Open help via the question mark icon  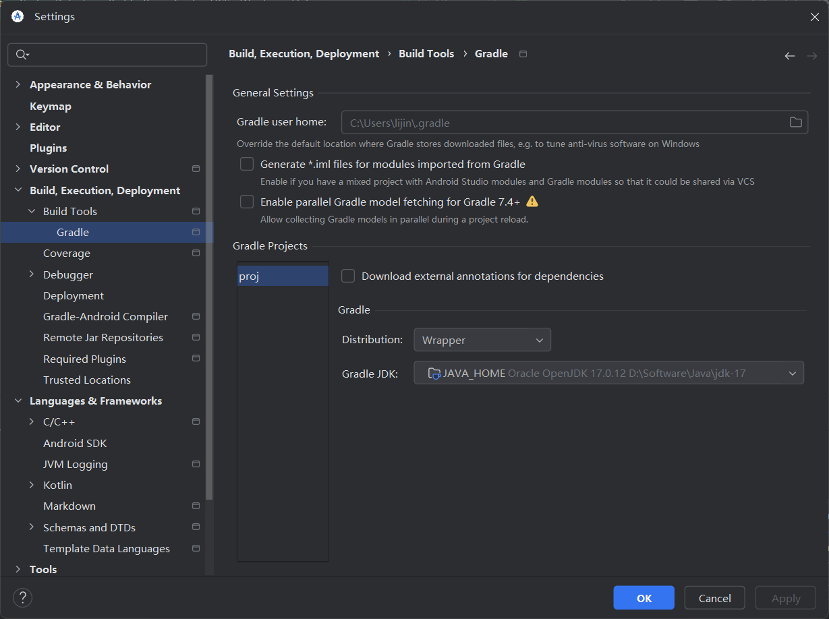pyautogui.click(x=22, y=597)
